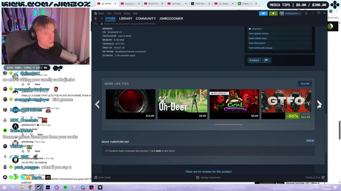
Task: Open the Friends menu
Action: click(117, 13)
